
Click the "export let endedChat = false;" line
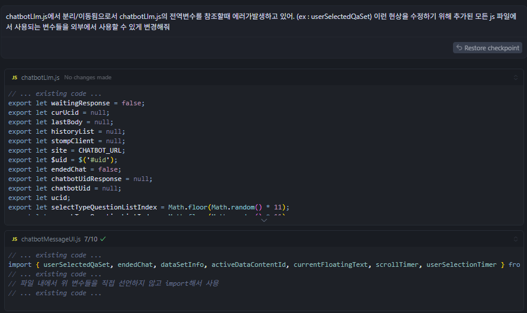point(72,169)
